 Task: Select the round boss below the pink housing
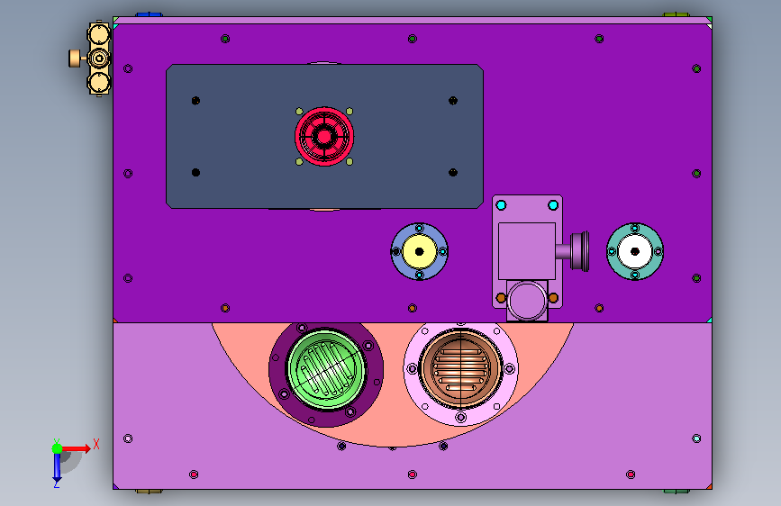point(527,301)
